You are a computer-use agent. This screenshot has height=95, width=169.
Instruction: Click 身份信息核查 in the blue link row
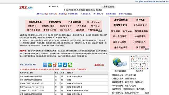click(x=73, y=14)
